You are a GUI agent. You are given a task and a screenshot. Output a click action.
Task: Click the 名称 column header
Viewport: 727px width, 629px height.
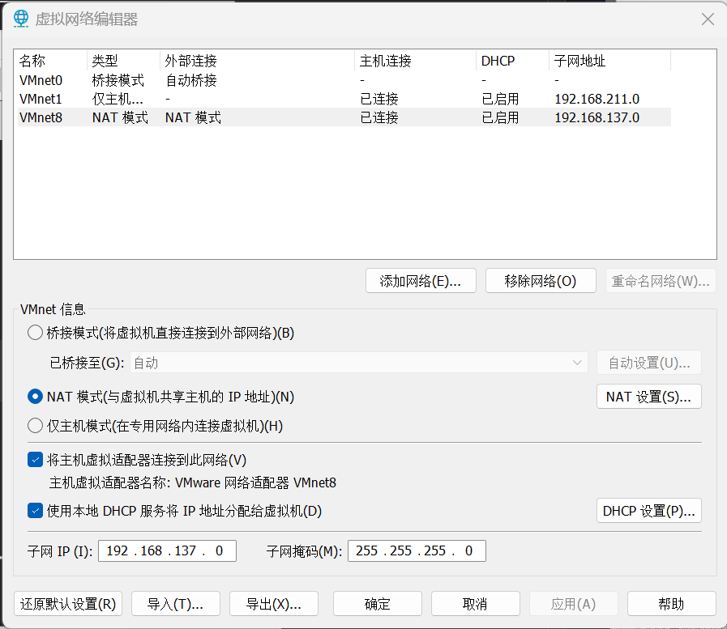(x=51, y=61)
